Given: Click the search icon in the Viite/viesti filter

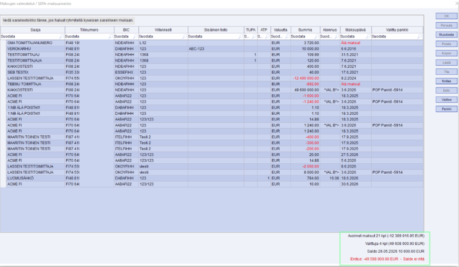Looking at the screenshot, I should pos(185,37).
